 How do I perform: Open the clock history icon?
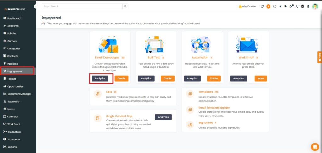275,6
